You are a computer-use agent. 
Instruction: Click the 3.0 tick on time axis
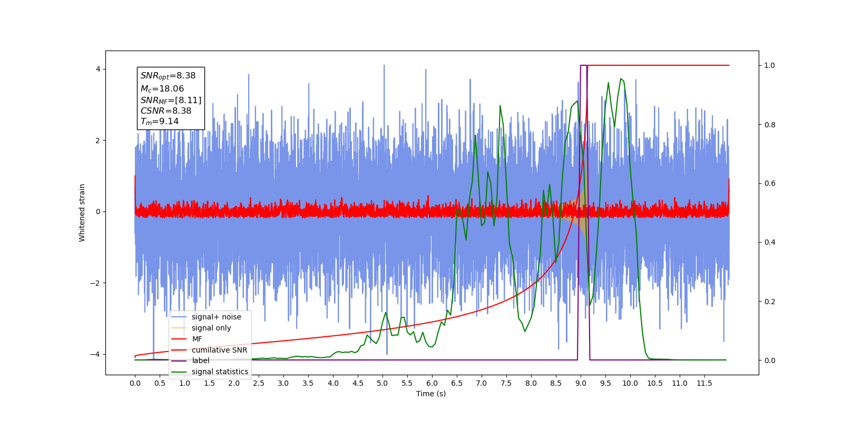[283, 383]
